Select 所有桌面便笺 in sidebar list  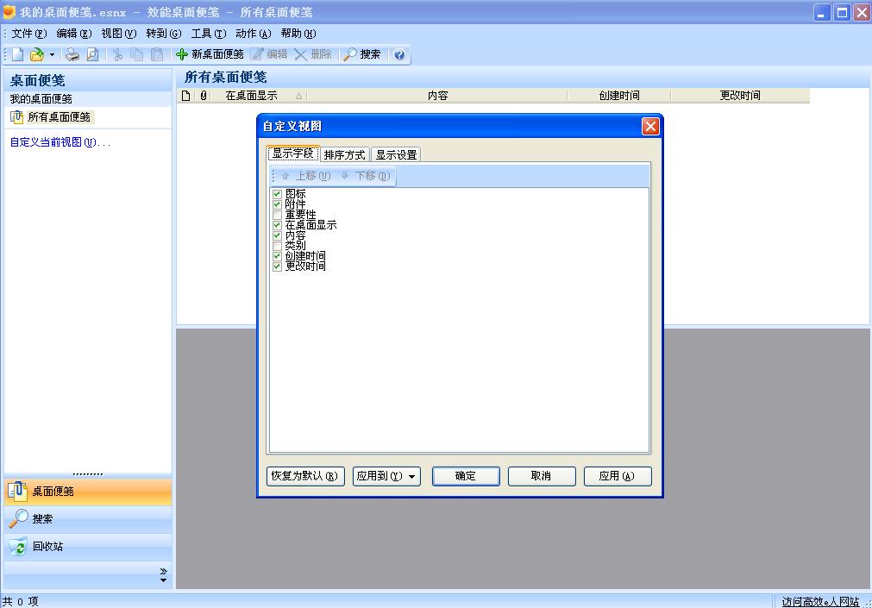tap(59, 117)
